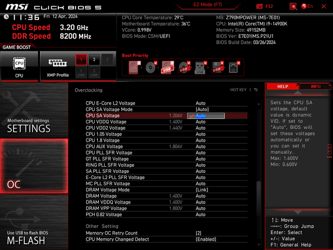
Task: Change language via the En globe icon
Action: click(307, 6)
